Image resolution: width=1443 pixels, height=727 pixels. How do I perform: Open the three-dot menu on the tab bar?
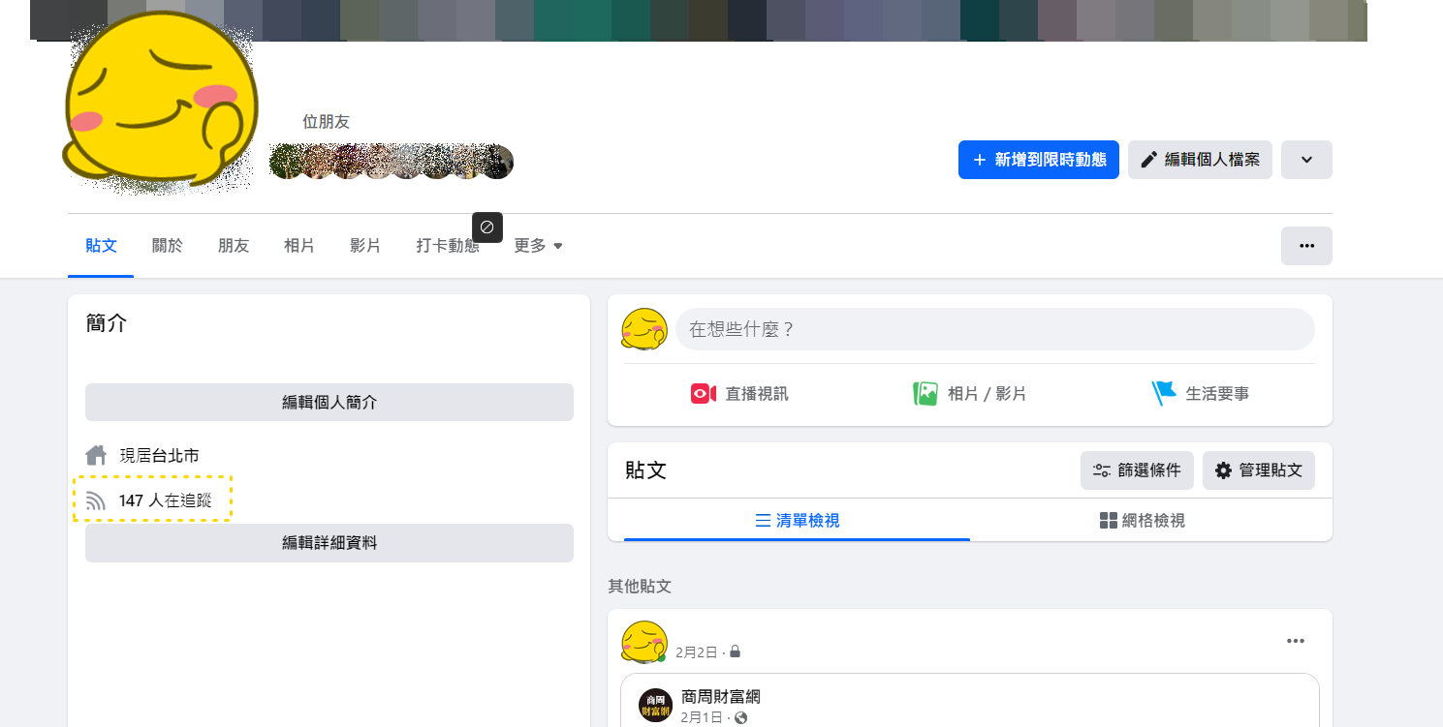point(1306,246)
